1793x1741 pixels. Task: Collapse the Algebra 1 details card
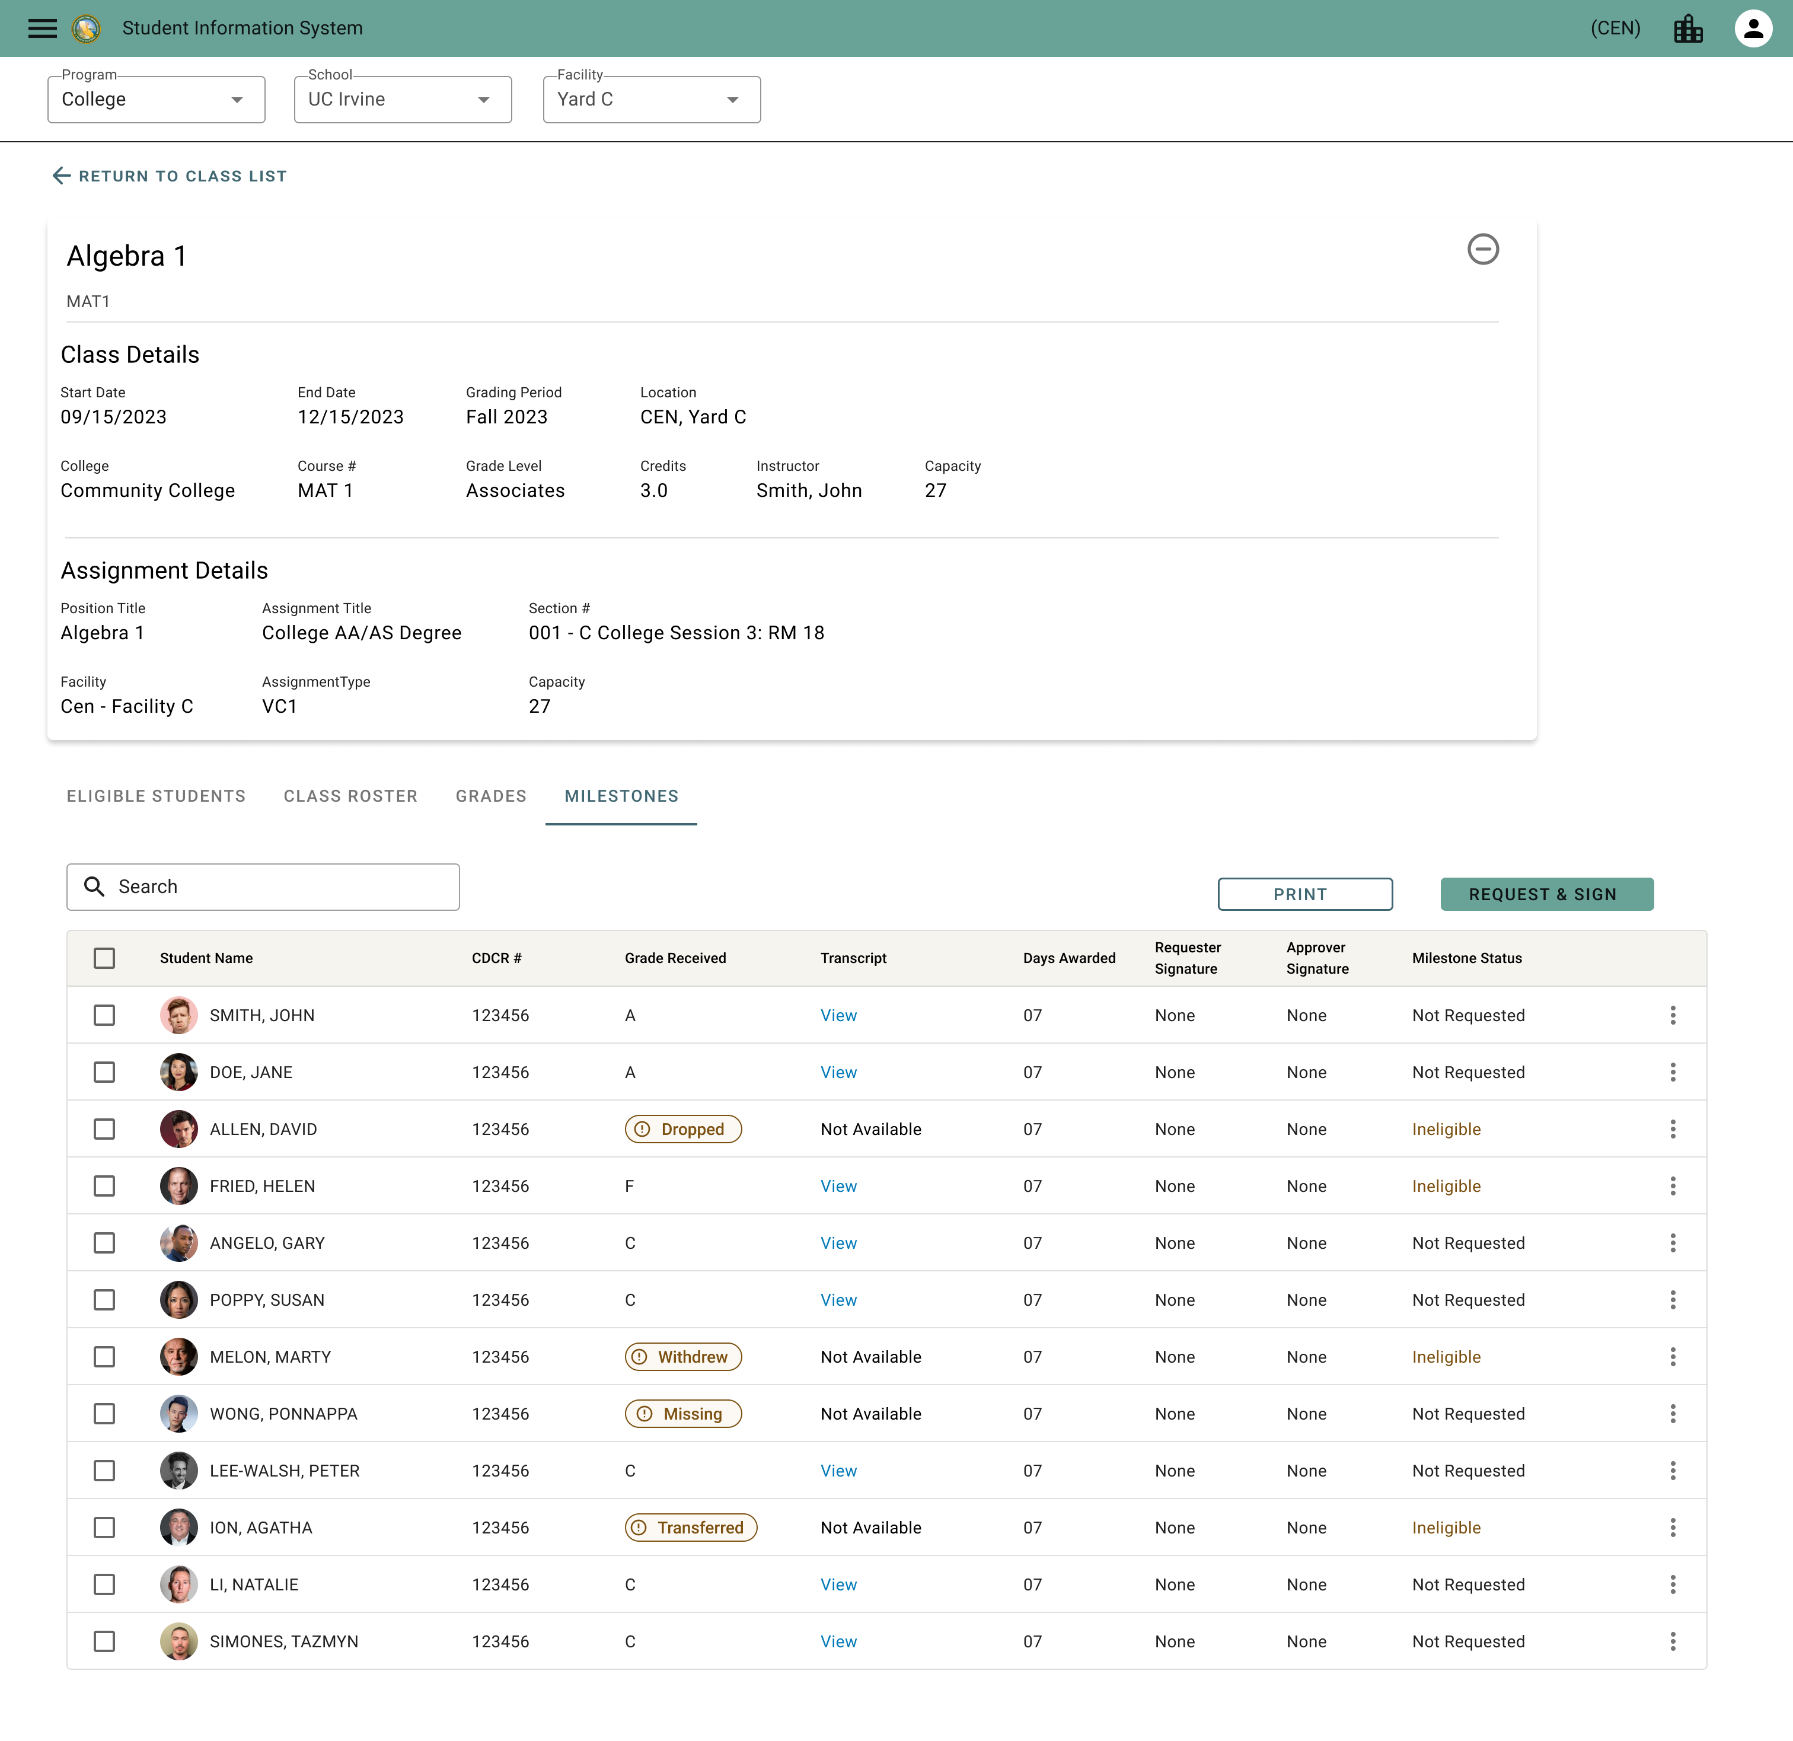1482,249
